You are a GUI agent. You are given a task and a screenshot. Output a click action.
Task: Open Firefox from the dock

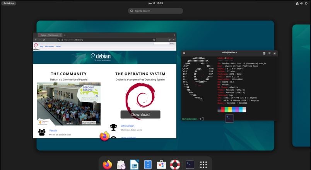pos(107,165)
